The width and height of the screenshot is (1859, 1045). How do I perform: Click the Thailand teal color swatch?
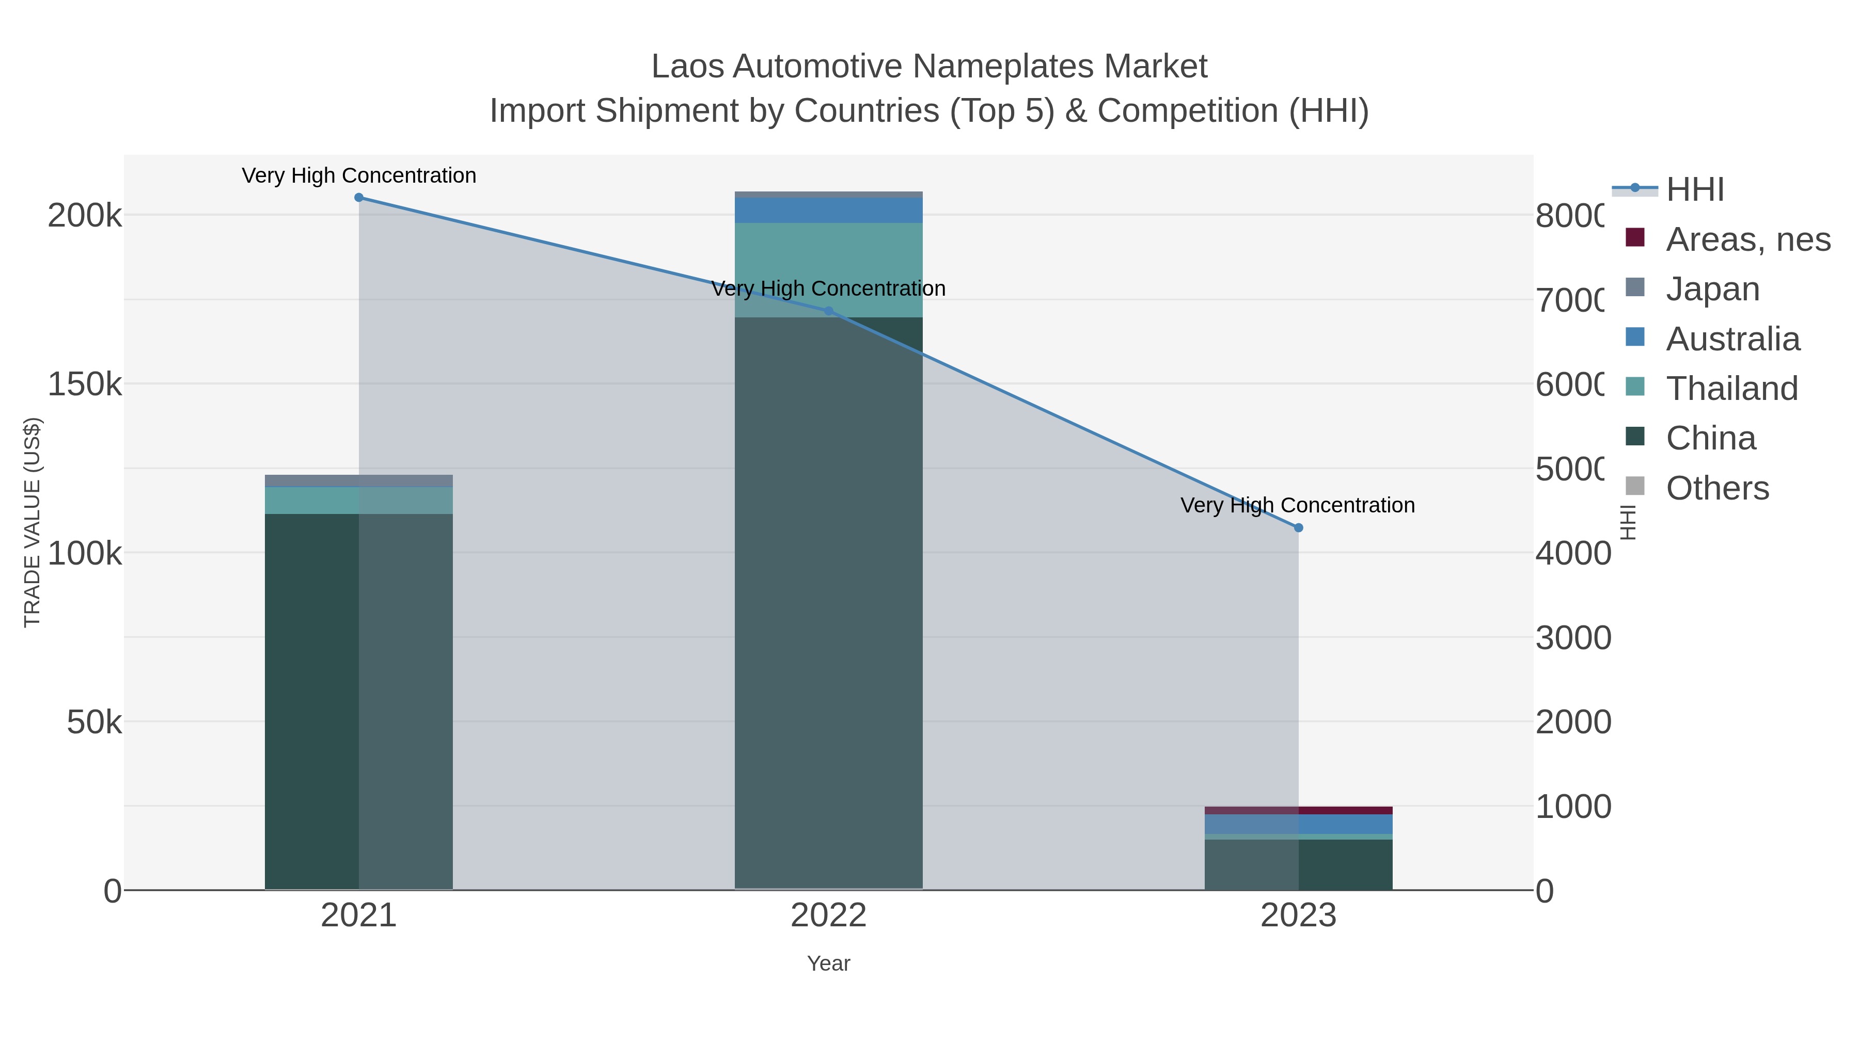click(x=1634, y=387)
